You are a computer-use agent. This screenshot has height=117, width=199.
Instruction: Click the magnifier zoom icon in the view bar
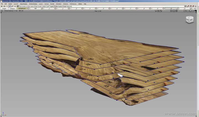point(161,11)
